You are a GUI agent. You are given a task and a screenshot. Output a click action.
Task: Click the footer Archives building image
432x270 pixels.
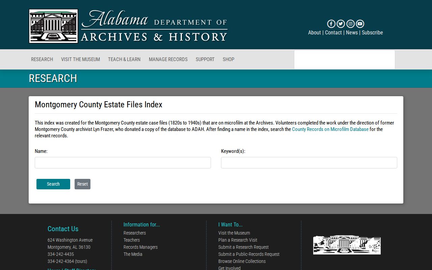347,245
